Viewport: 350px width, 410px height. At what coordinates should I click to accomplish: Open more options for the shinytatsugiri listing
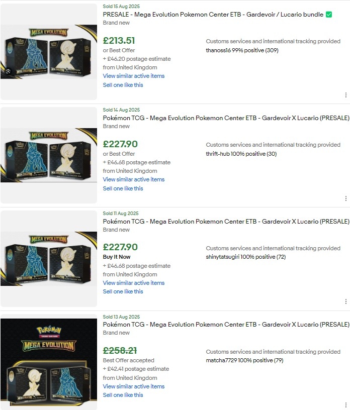click(346, 301)
